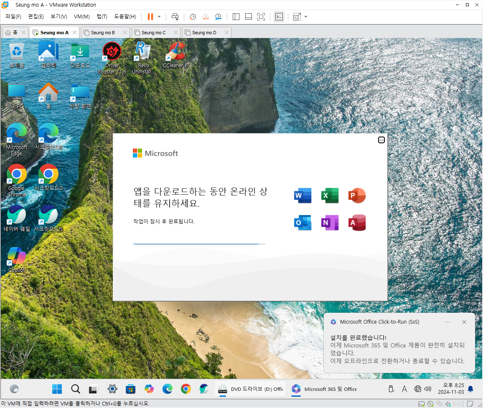Select the Driver Booster 11.6 shortcut

point(112,58)
